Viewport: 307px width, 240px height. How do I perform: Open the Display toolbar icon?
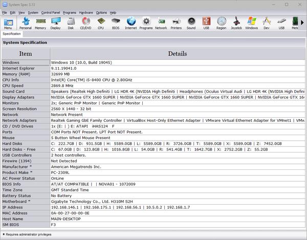pyautogui.click(x=56, y=24)
